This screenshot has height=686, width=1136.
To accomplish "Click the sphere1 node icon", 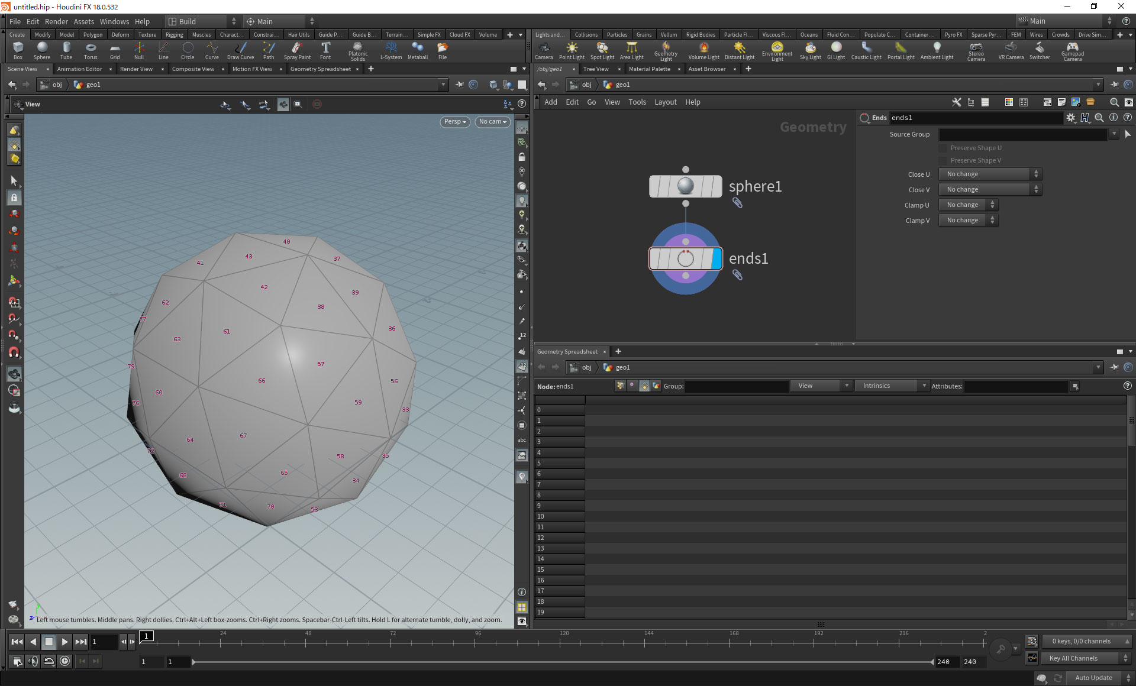I will coord(685,186).
